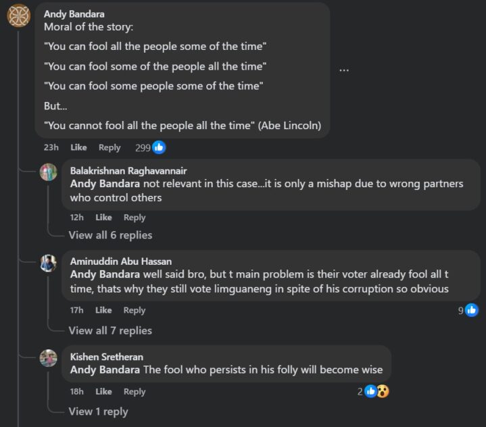
Task: Like Aminuddin Abu Hassan's reply
Action: coord(103,310)
